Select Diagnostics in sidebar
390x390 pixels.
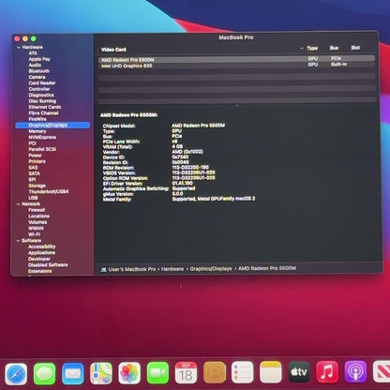[41, 95]
